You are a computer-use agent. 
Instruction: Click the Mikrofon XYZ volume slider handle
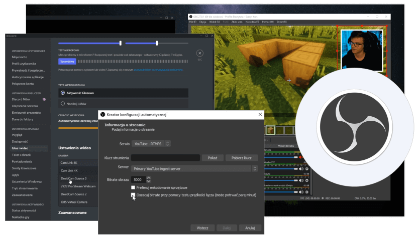tap(295, 169)
